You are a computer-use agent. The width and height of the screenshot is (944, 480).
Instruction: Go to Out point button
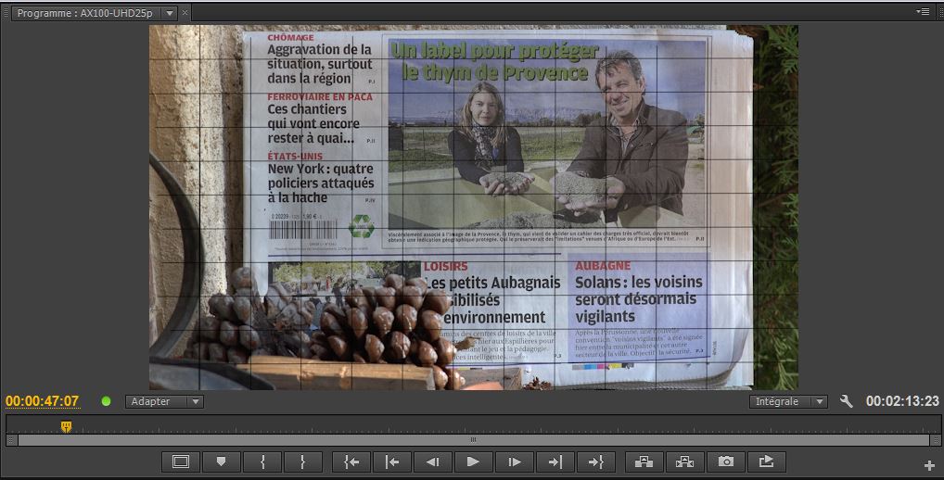596,462
